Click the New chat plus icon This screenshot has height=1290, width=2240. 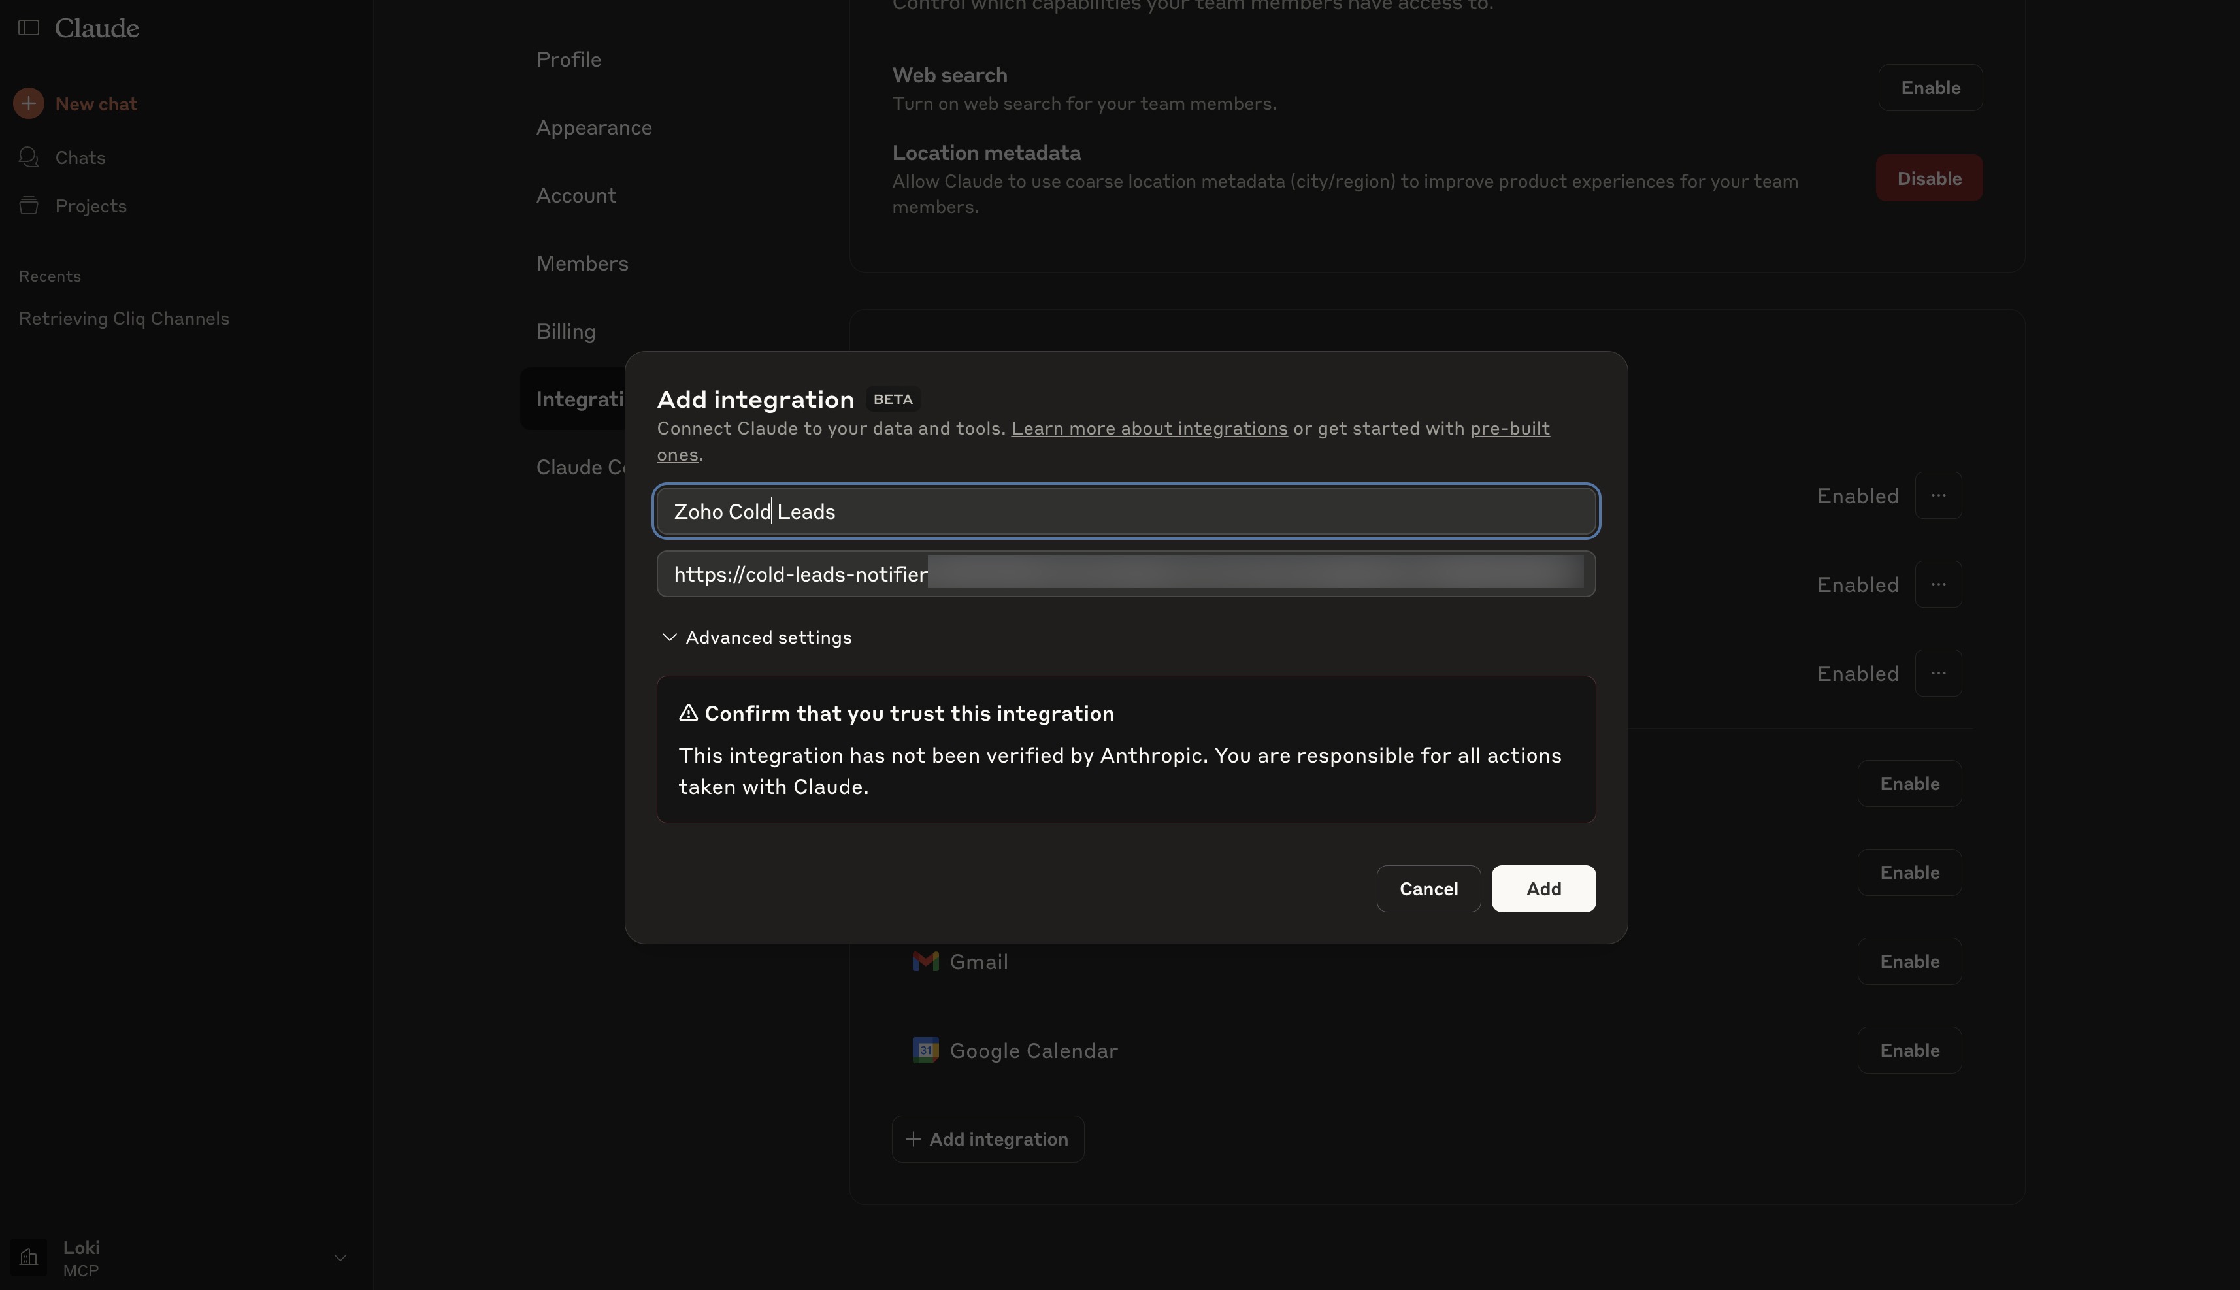click(x=28, y=104)
